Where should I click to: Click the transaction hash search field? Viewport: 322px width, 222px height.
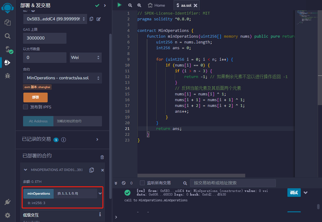(x=233, y=183)
